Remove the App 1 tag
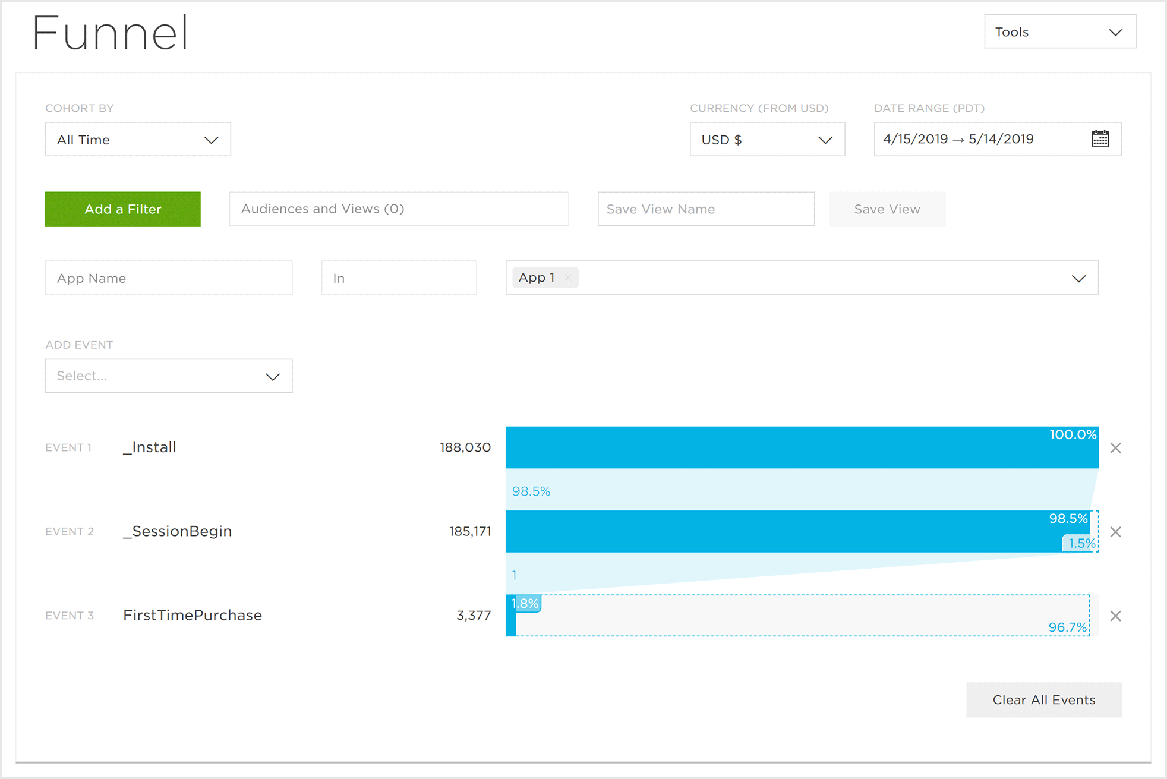 [568, 278]
